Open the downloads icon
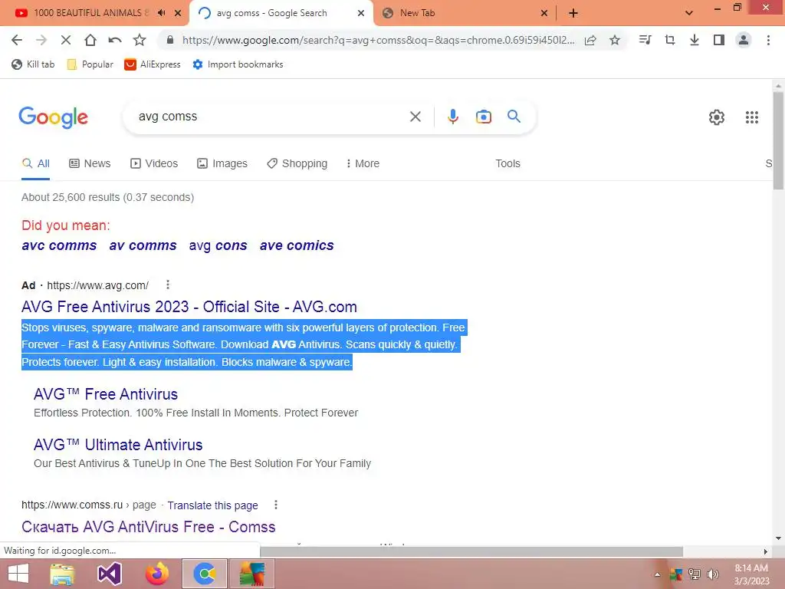This screenshot has height=589, width=785. (695, 40)
